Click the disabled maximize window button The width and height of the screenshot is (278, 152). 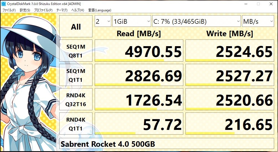click(258, 4)
